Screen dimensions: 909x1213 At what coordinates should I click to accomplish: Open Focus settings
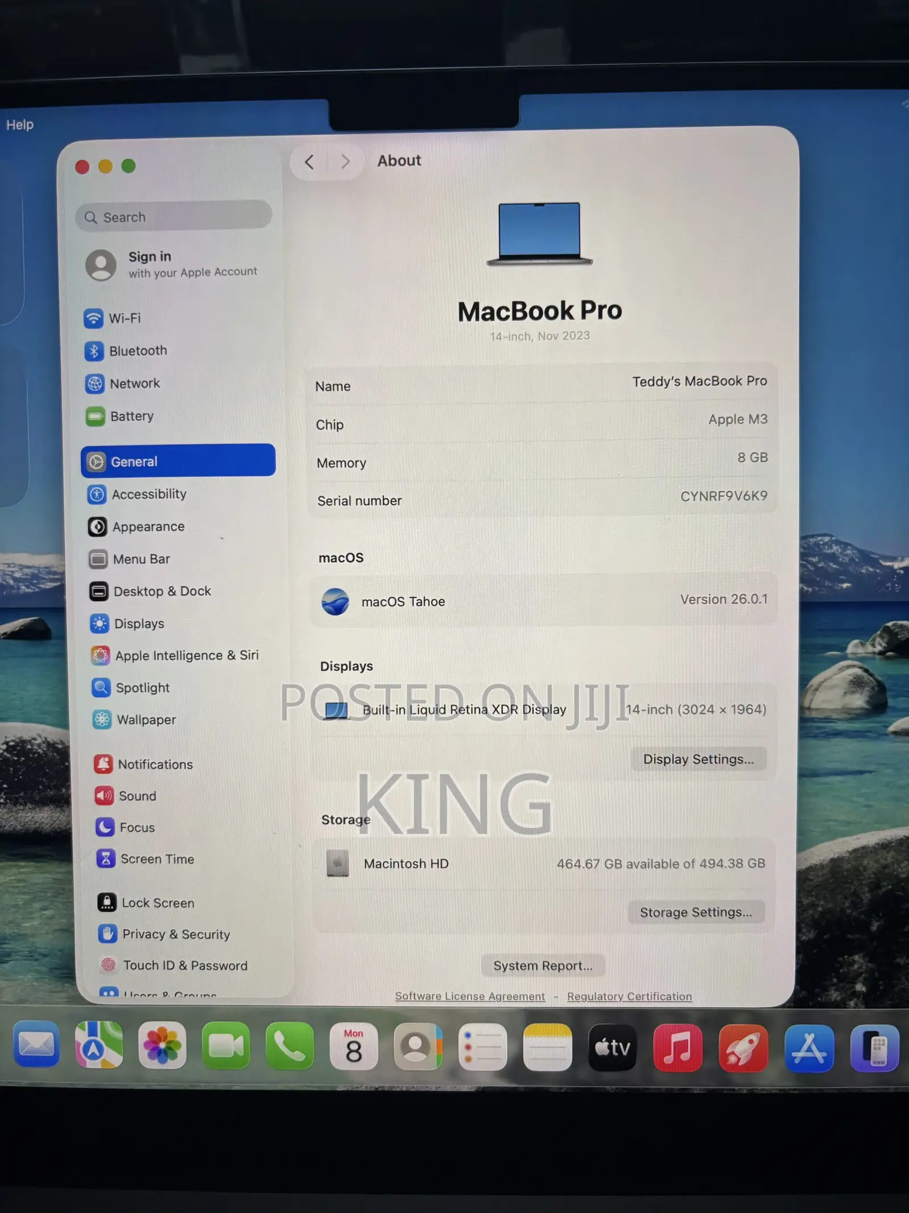(125, 828)
